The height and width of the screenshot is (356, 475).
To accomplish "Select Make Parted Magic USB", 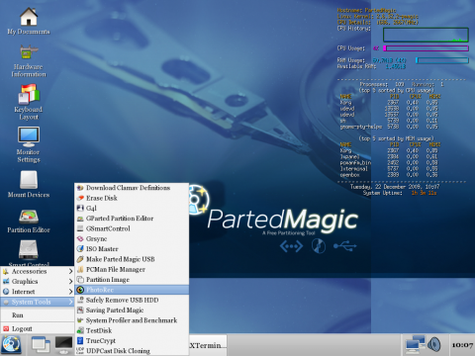I will (132, 259).
